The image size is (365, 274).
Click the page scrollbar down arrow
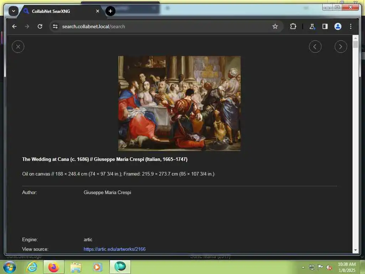pyautogui.click(x=355, y=250)
